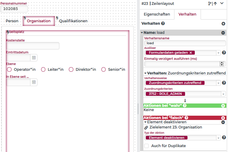Collapse the Name: load section
Image resolution: width=228 pixels, height=152 pixels.
(142, 33)
